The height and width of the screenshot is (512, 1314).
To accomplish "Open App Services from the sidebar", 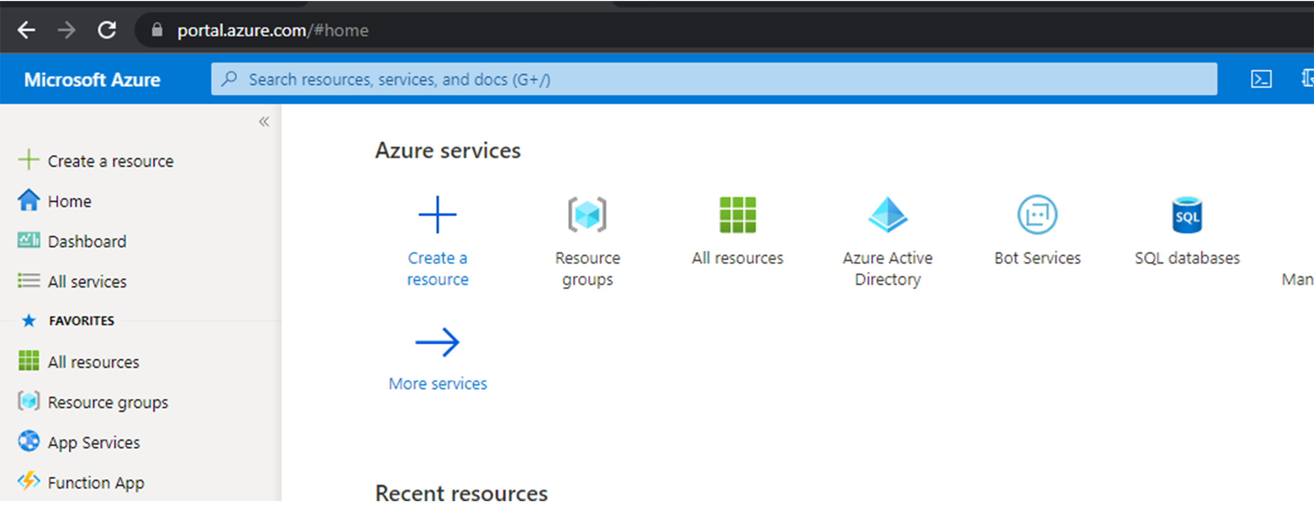I will [x=94, y=443].
